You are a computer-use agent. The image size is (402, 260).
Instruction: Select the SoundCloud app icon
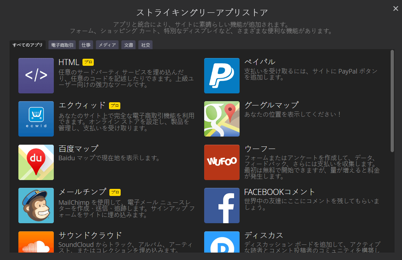point(36,242)
